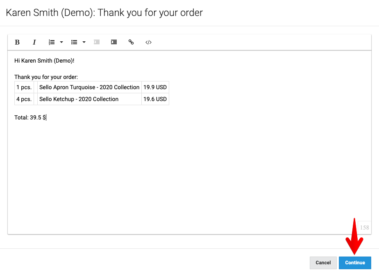Screen dimensions: 379x277
Task: Insert a hyperlink with the link icon
Action: 131,42
